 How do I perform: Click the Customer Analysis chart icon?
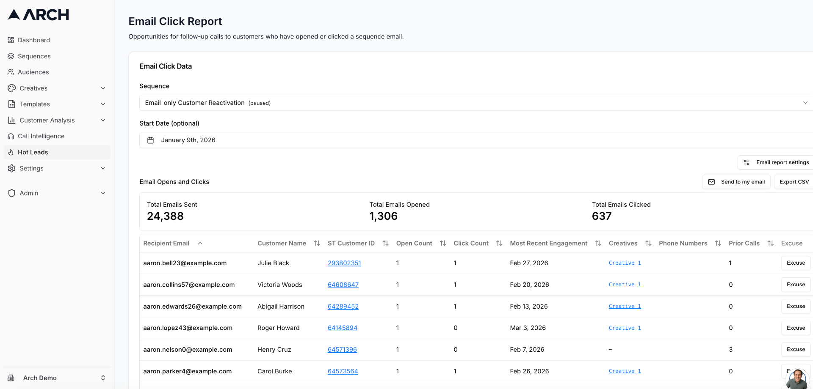[x=12, y=120]
